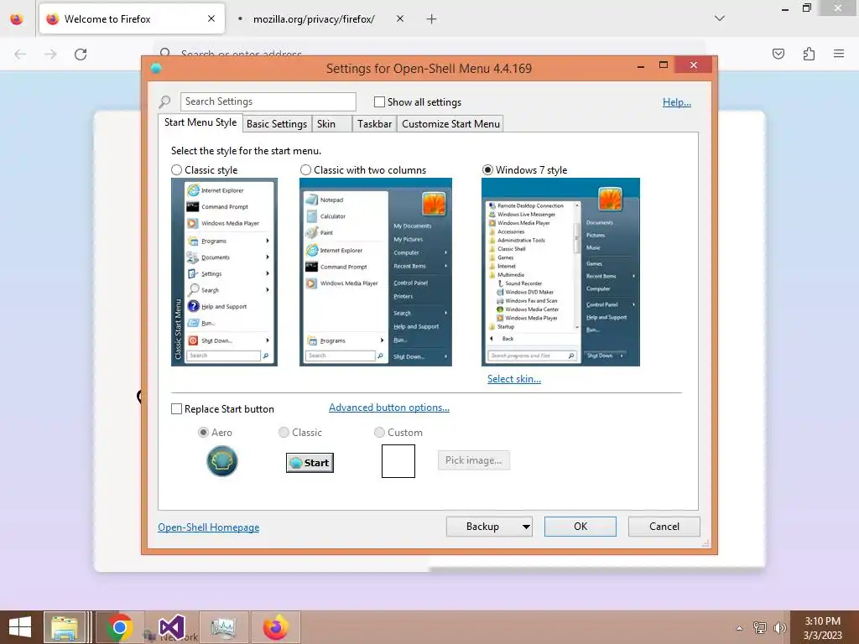
Task: Click the Classic Start button image
Action: pyautogui.click(x=310, y=463)
